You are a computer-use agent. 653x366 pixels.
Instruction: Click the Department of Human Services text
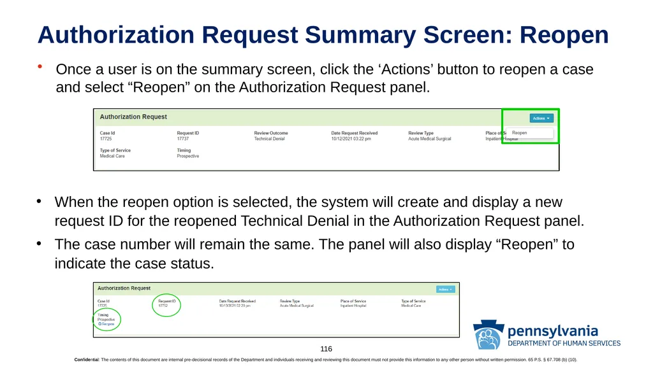tap(564, 343)
